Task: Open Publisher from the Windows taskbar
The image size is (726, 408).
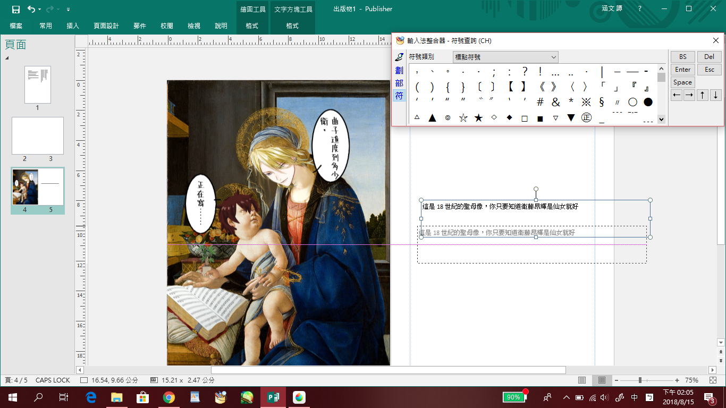Action: tap(273, 397)
